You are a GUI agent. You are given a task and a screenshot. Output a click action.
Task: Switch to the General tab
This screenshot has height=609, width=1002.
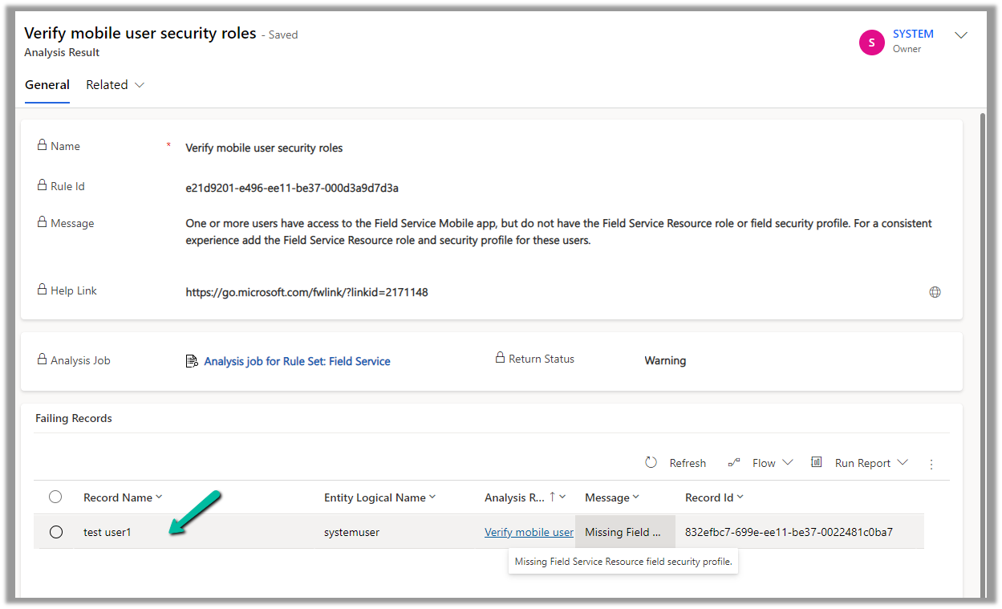[x=47, y=85]
